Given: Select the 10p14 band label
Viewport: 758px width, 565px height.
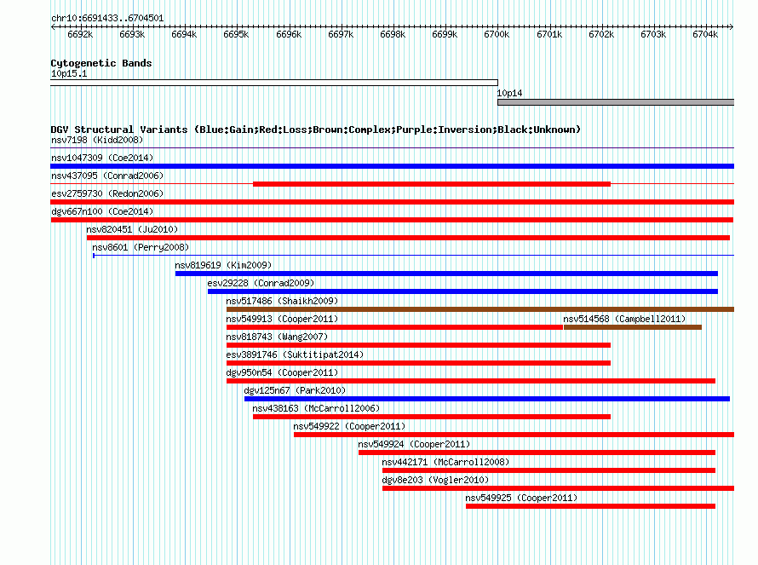Looking at the screenshot, I should pyautogui.click(x=509, y=94).
